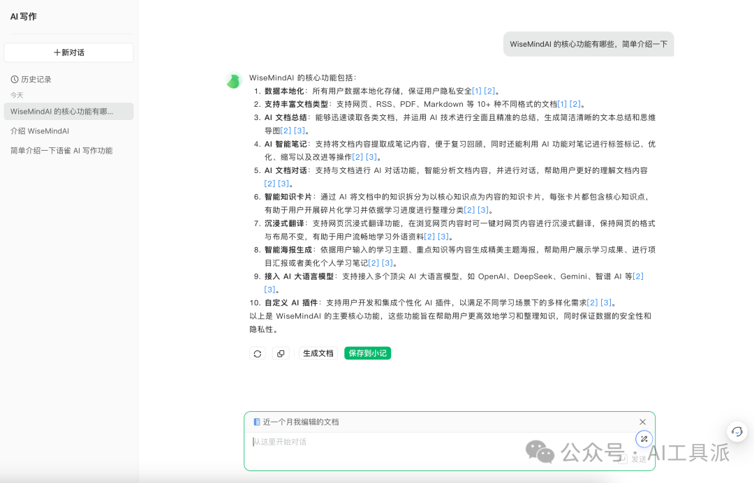Open citation [2] in AI 文档总结 item

(x=286, y=131)
